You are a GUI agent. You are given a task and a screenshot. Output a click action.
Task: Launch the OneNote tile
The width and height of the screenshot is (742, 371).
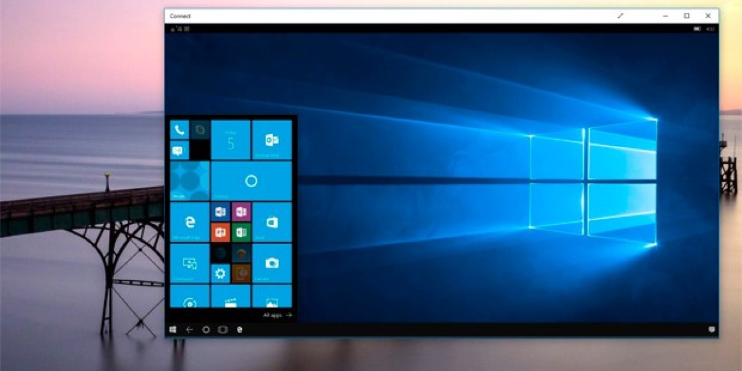tap(241, 211)
